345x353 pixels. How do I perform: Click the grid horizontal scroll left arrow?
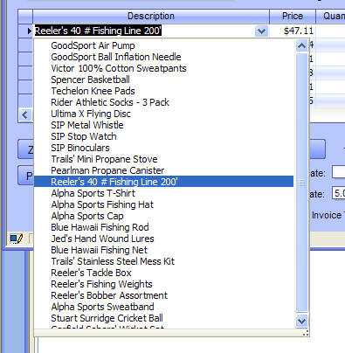click(24, 114)
